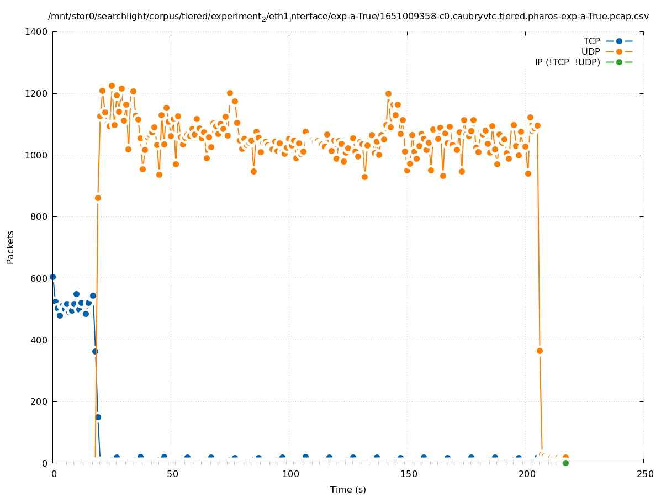Click the pcap.csv file path title
Viewport: 661px width, 497px height.
point(348,17)
